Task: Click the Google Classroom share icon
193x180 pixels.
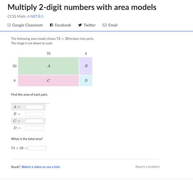Action: [x=9, y=25]
